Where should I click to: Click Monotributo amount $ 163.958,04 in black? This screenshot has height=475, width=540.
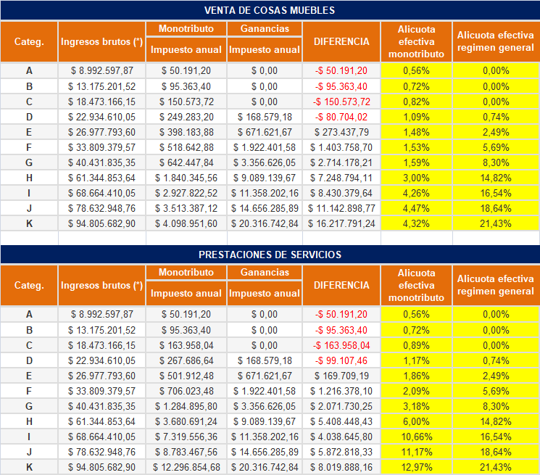186,345
